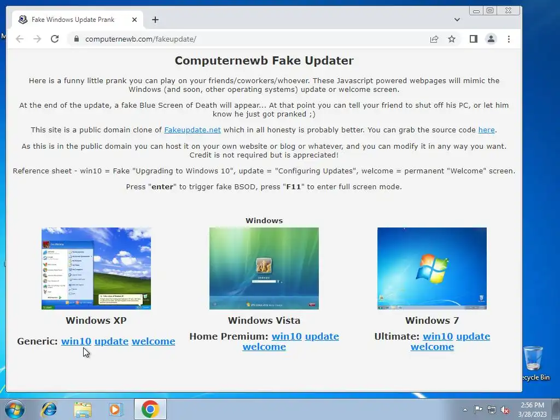View site info via the lock icon
The image size is (560, 420).
(77, 39)
